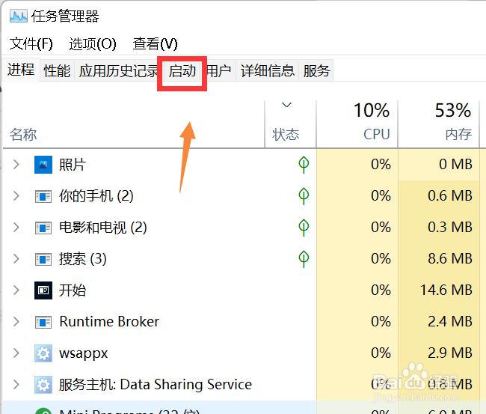The height and width of the screenshot is (414, 486).
Task: Click the wsappx gear icon
Action: 43,353
